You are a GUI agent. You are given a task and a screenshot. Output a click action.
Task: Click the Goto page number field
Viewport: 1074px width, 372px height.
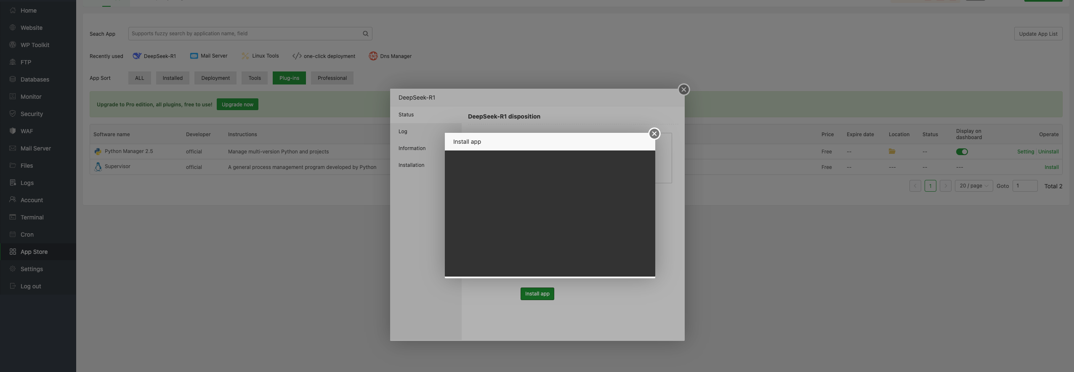pyautogui.click(x=1025, y=186)
